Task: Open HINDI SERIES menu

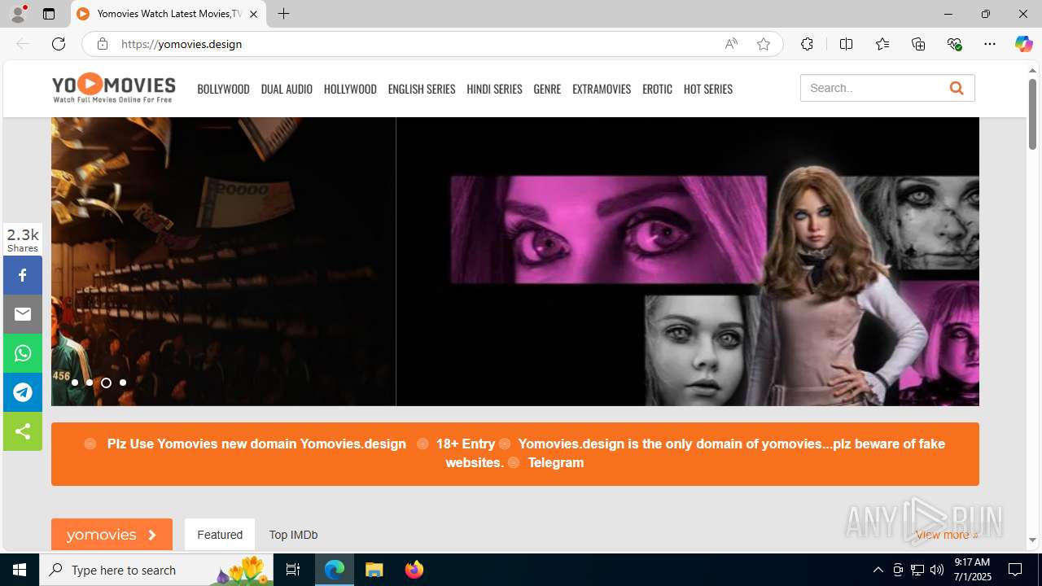Action: pyautogui.click(x=494, y=89)
